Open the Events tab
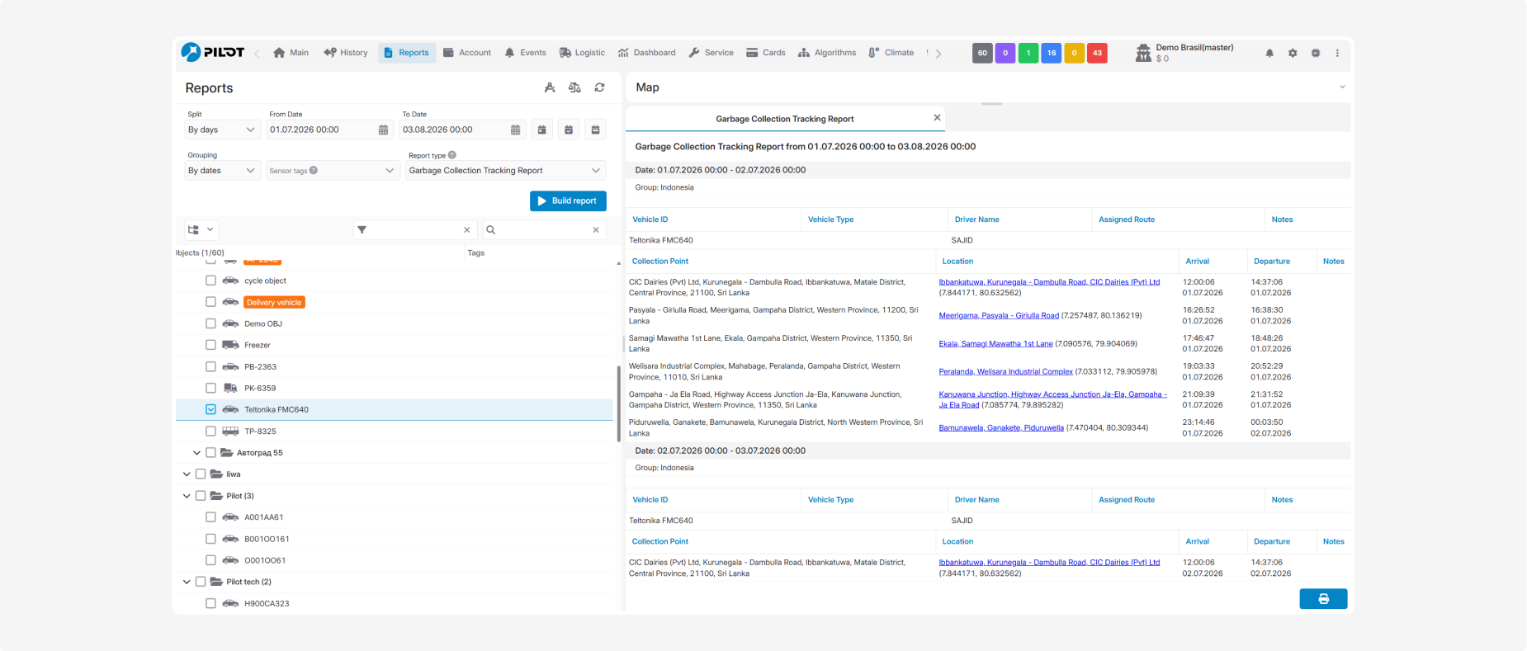 point(525,53)
